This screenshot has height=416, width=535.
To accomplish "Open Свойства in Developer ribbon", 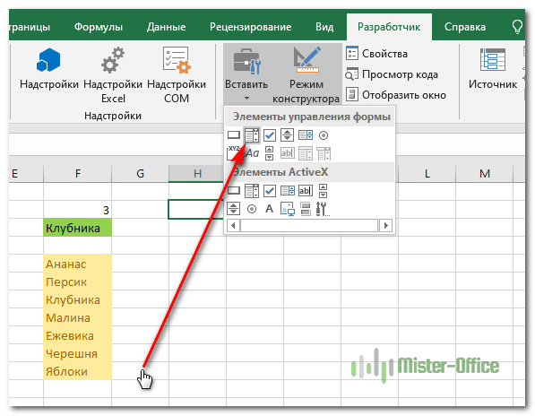I will pyautogui.click(x=377, y=54).
